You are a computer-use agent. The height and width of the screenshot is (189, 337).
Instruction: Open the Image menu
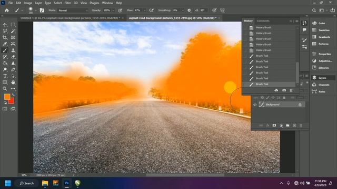click(x=28, y=3)
